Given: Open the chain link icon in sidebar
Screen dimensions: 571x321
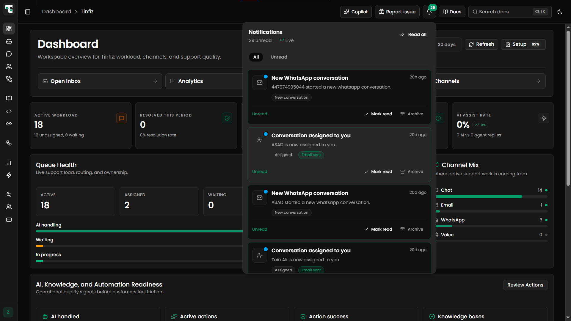Looking at the screenshot, I should pyautogui.click(x=9, y=124).
